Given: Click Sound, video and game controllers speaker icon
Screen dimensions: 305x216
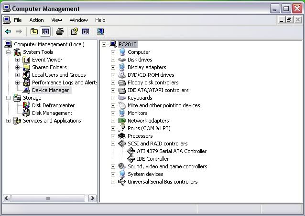Looking at the screenshot, I should point(122,166).
